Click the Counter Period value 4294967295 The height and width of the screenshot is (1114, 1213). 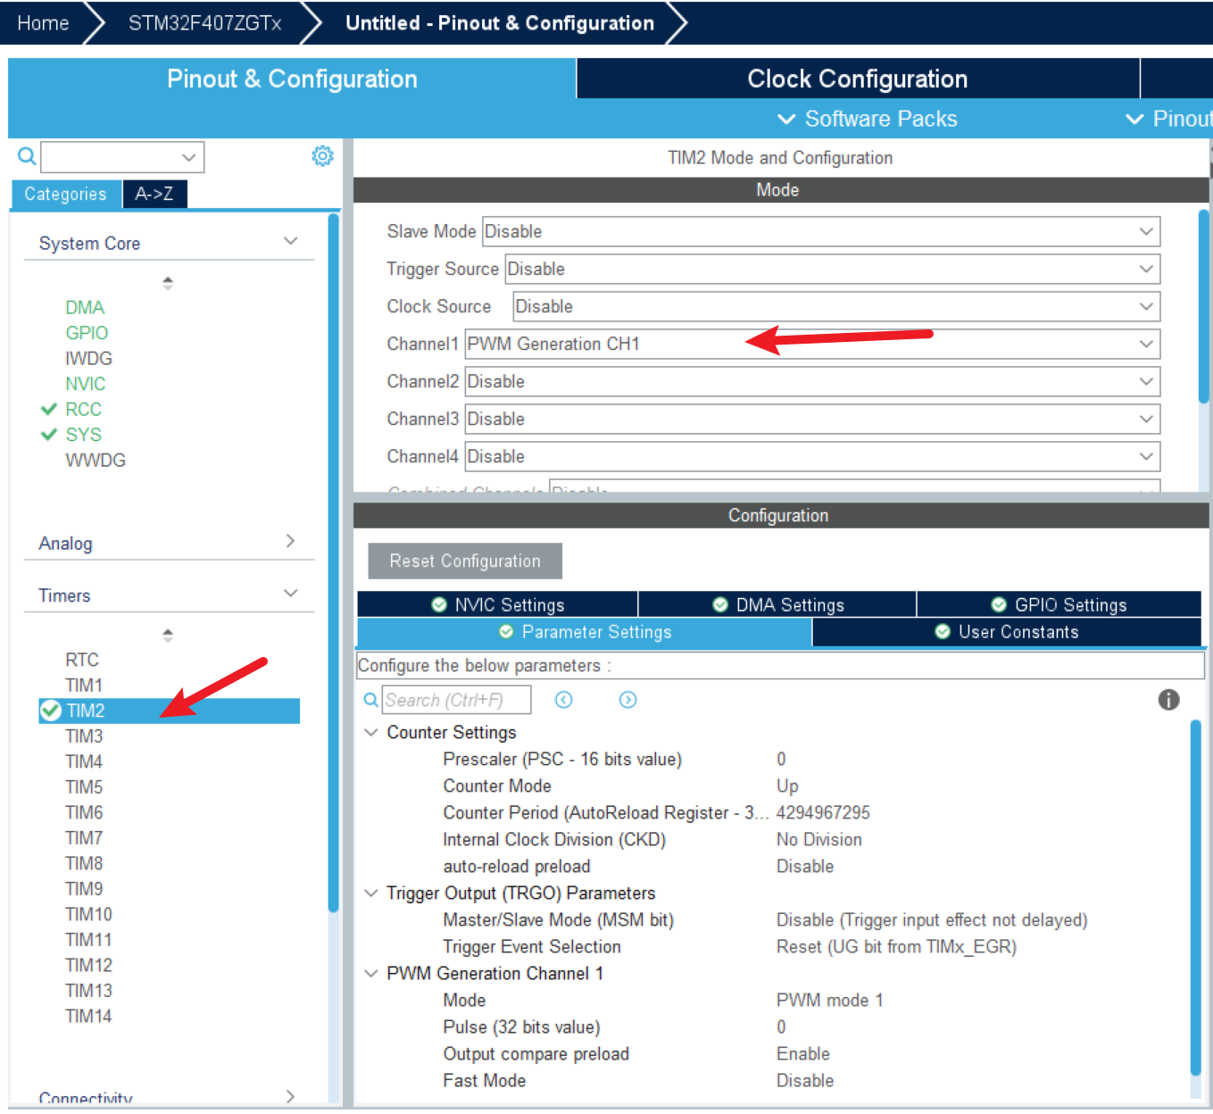point(823,812)
